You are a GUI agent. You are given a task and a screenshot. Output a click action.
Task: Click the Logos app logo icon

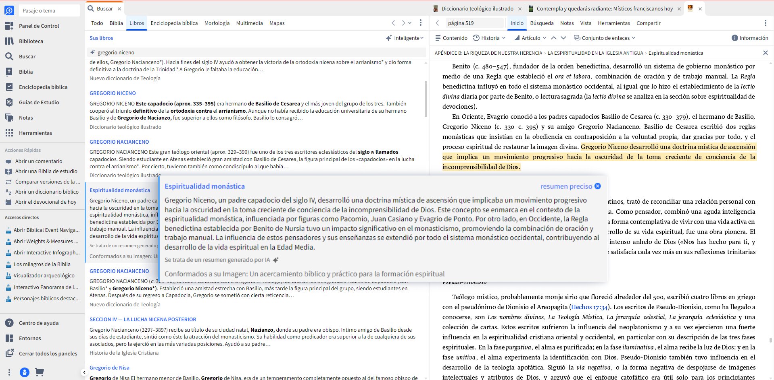[x=9, y=10]
